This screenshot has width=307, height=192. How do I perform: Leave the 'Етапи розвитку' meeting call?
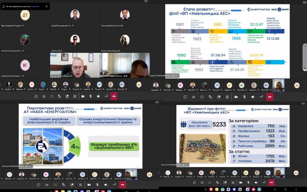point(270,97)
